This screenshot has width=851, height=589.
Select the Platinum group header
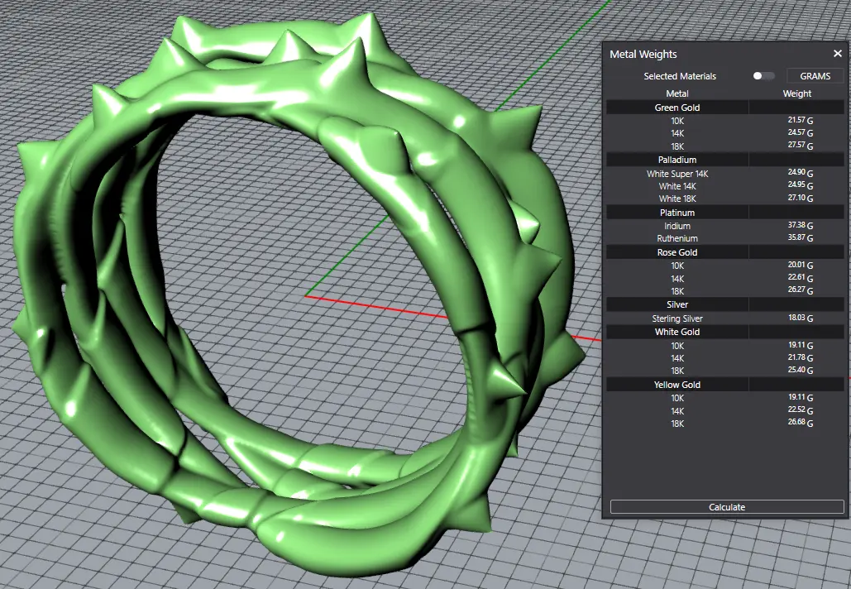pyautogui.click(x=677, y=213)
